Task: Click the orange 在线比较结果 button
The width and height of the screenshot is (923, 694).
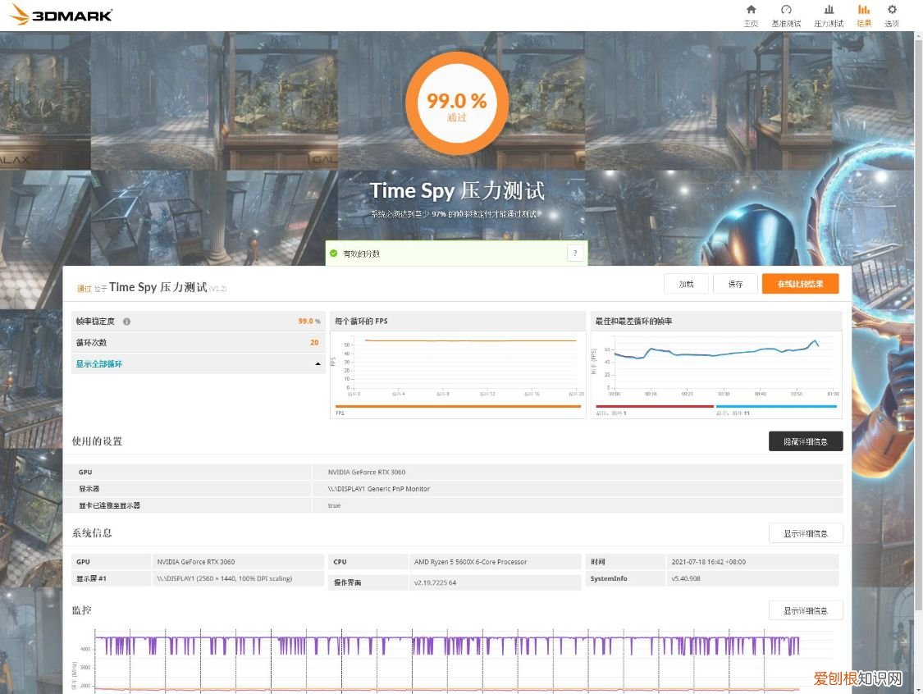Action: pyautogui.click(x=800, y=284)
